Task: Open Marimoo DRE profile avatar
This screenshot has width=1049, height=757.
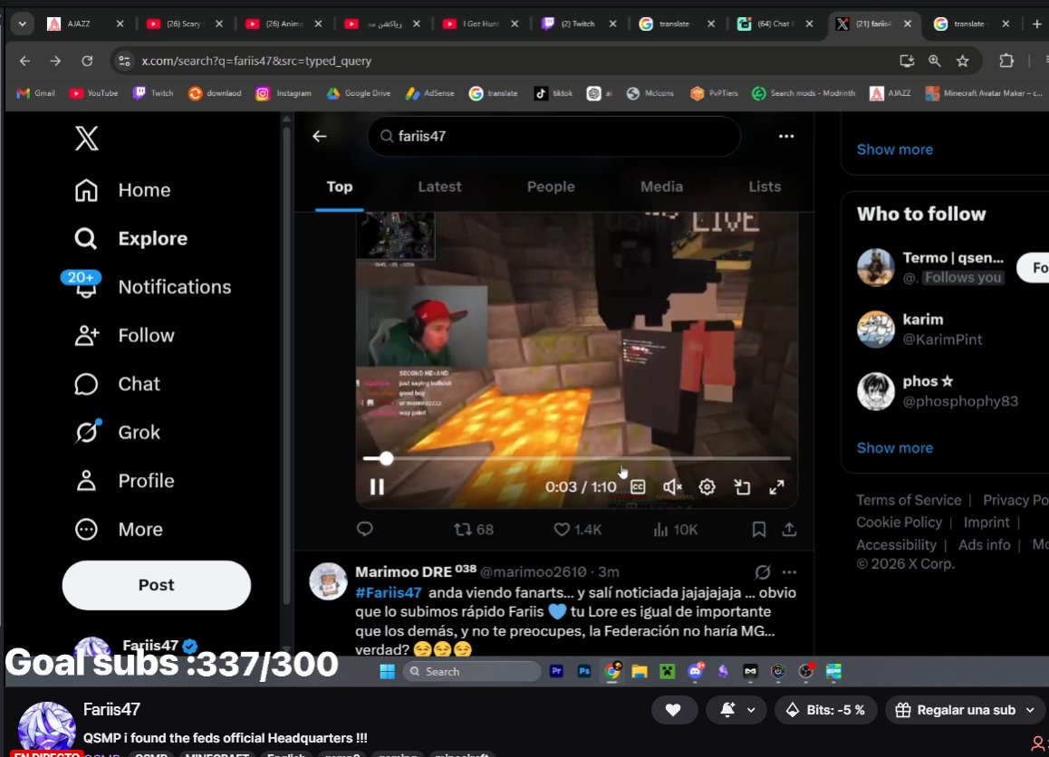Action: pos(329,580)
